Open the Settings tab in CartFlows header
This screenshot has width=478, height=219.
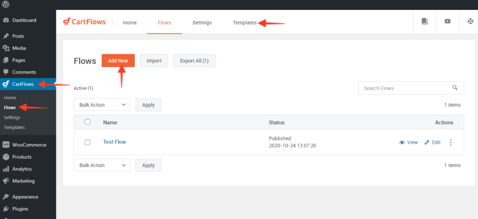202,22
